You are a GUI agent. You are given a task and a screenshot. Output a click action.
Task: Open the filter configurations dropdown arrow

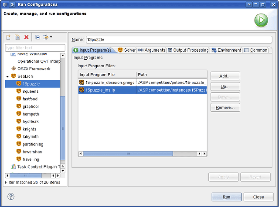[x=51, y=37]
